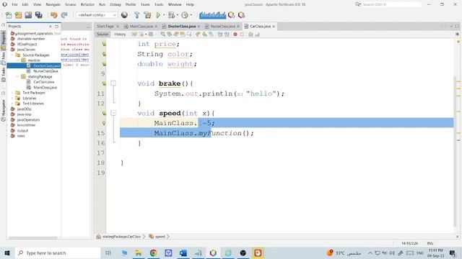Select NurseClass.java in the project tree
The width and height of the screenshot is (462, 259).
[x=45, y=71]
